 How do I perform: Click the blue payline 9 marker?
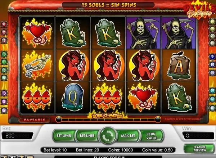tap(212, 57)
